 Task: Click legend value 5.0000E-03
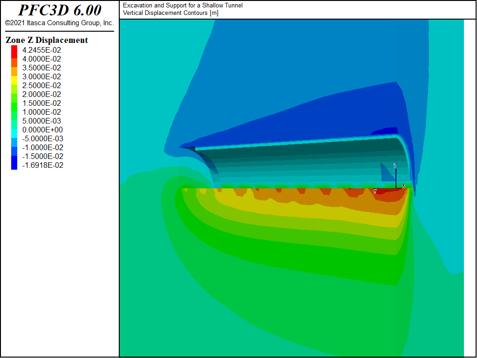tap(41, 121)
